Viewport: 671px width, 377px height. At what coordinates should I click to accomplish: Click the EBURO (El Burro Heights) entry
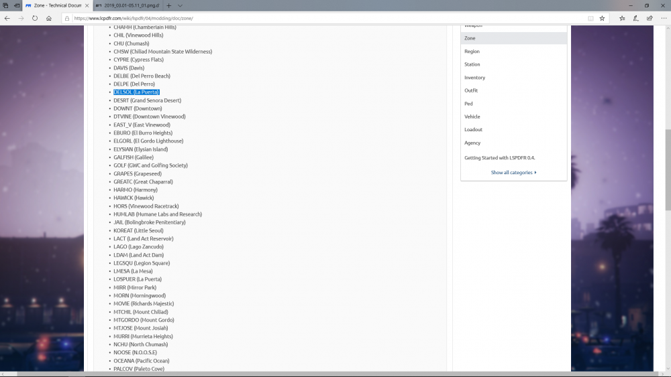(x=143, y=133)
